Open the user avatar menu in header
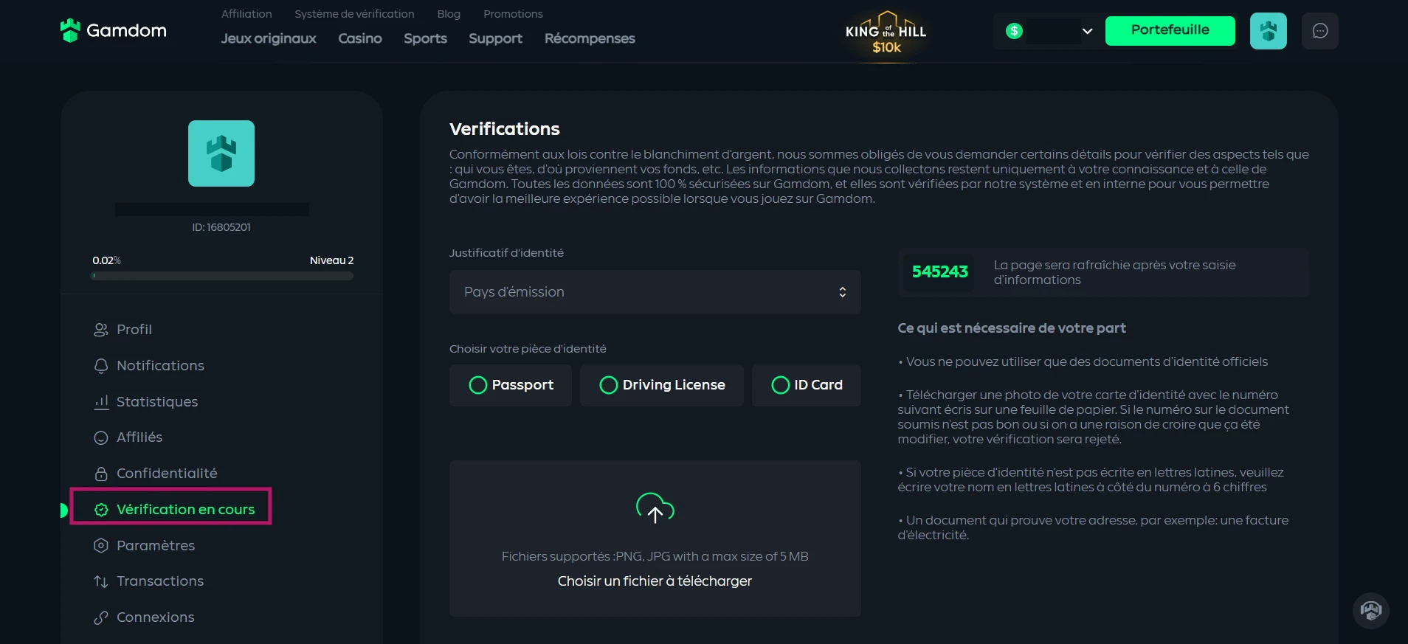Image resolution: width=1408 pixels, height=644 pixels. click(x=1269, y=31)
